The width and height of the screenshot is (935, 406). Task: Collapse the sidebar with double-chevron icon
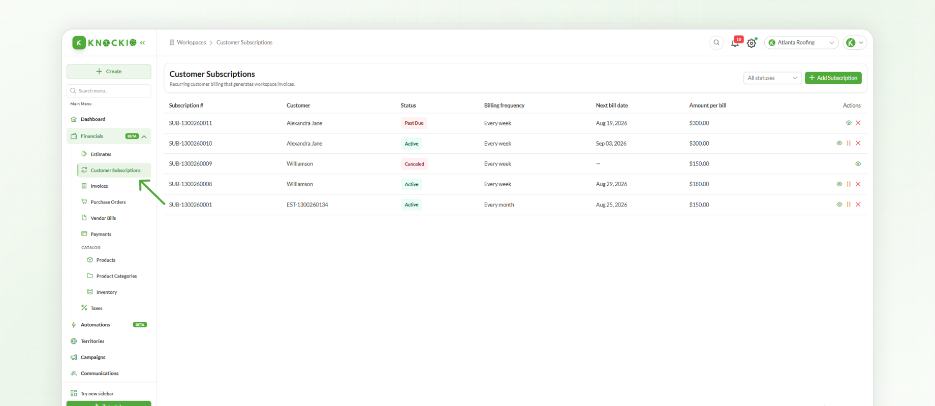(143, 43)
